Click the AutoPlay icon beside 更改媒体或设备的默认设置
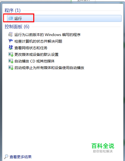Viewport: 125px width, 161px height. (11, 54)
